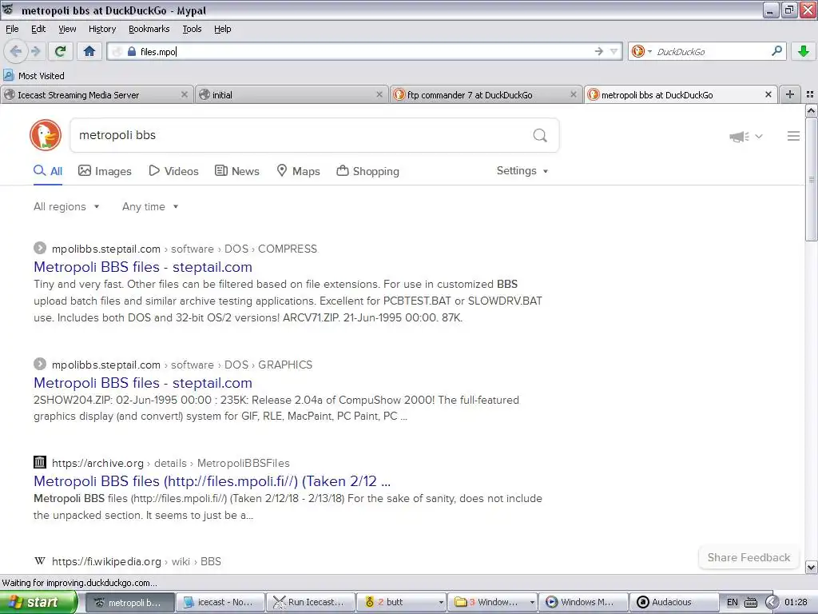This screenshot has height=614, width=818.
Task: Click the padlock site identity icon
Action: [132, 51]
